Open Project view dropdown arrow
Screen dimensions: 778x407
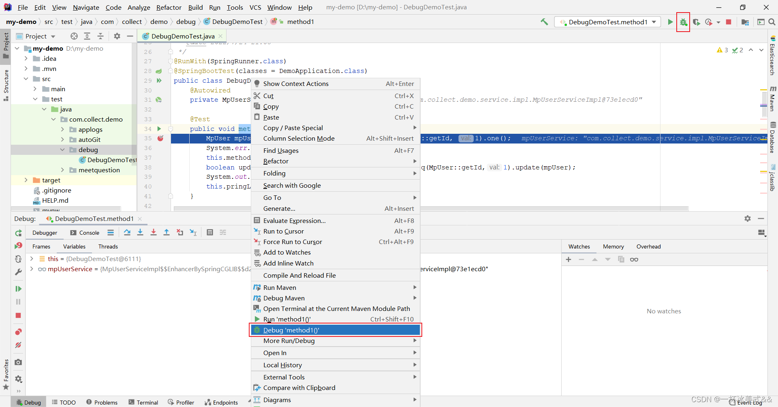tap(53, 36)
